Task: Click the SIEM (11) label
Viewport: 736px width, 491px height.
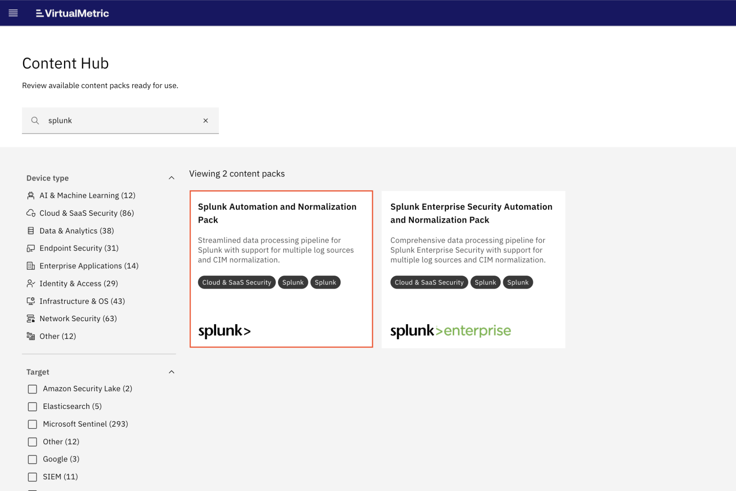Action: (61, 476)
